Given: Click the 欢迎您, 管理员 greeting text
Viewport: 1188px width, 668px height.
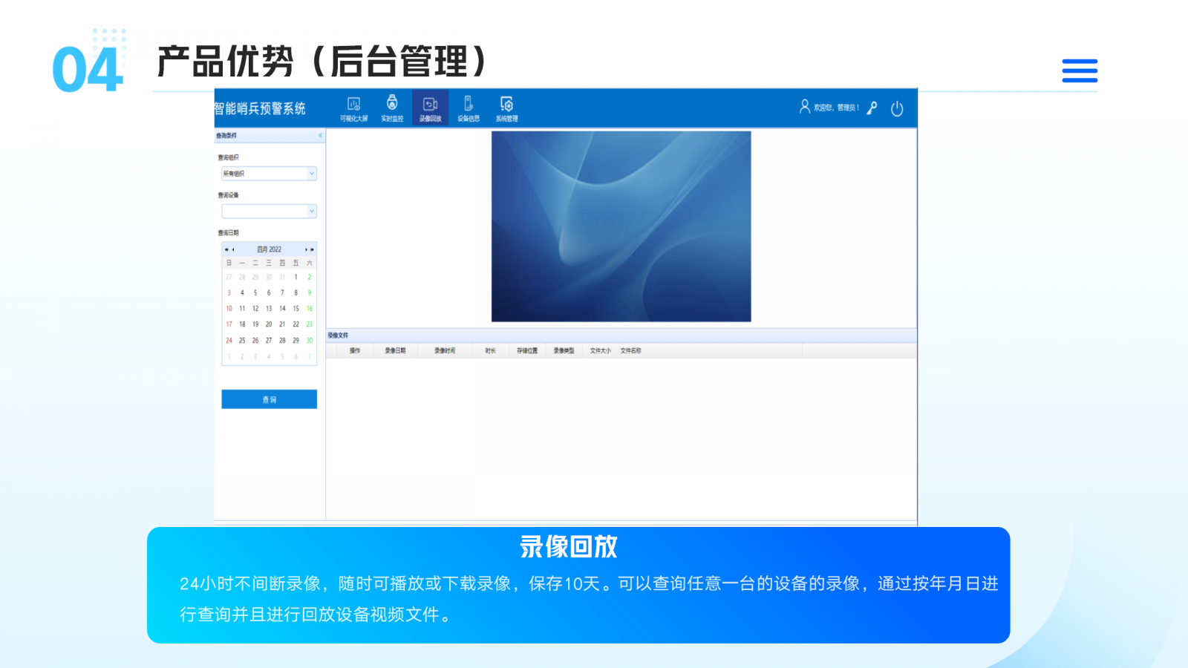Looking at the screenshot, I should [x=836, y=108].
